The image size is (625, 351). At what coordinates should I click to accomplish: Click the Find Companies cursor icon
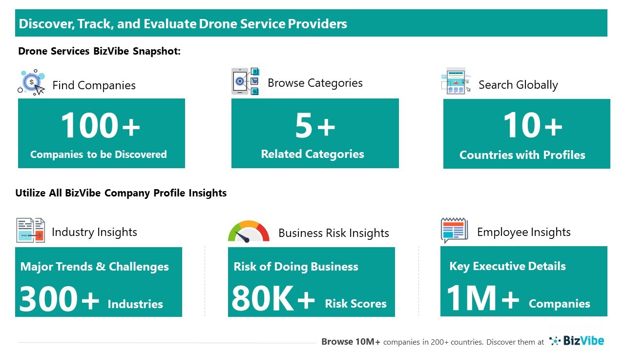tap(31, 82)
